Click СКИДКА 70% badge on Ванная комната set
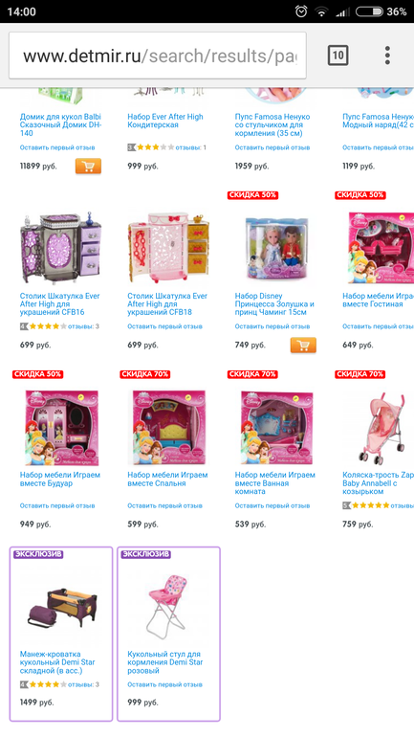414x737 pixels. tap(252, 374)
